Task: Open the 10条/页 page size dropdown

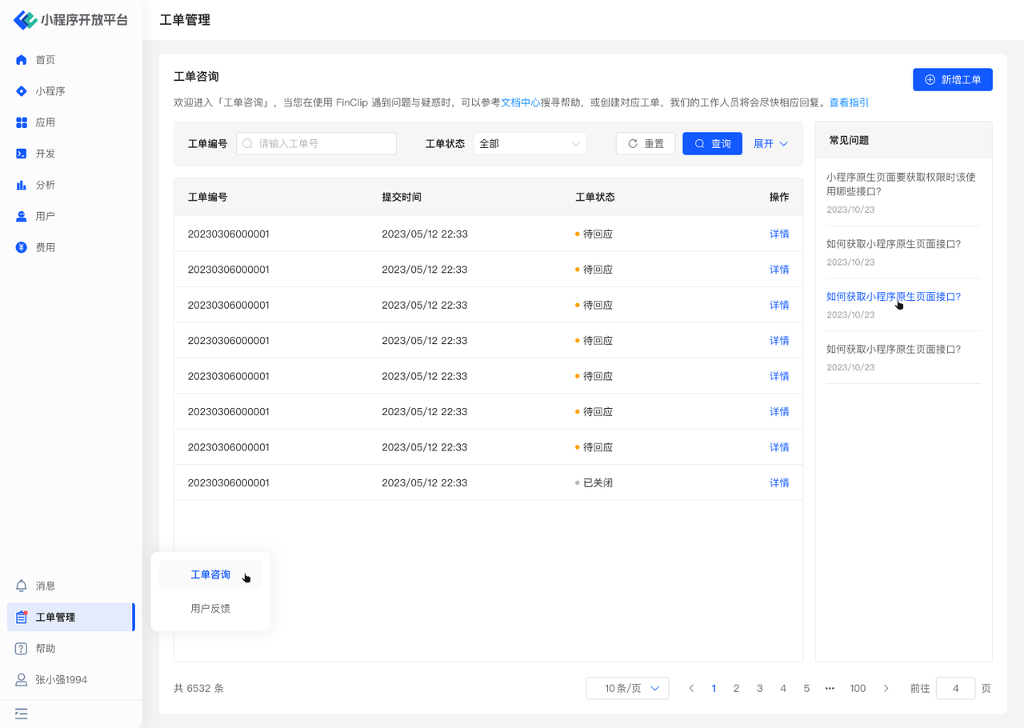Action: 627,688
